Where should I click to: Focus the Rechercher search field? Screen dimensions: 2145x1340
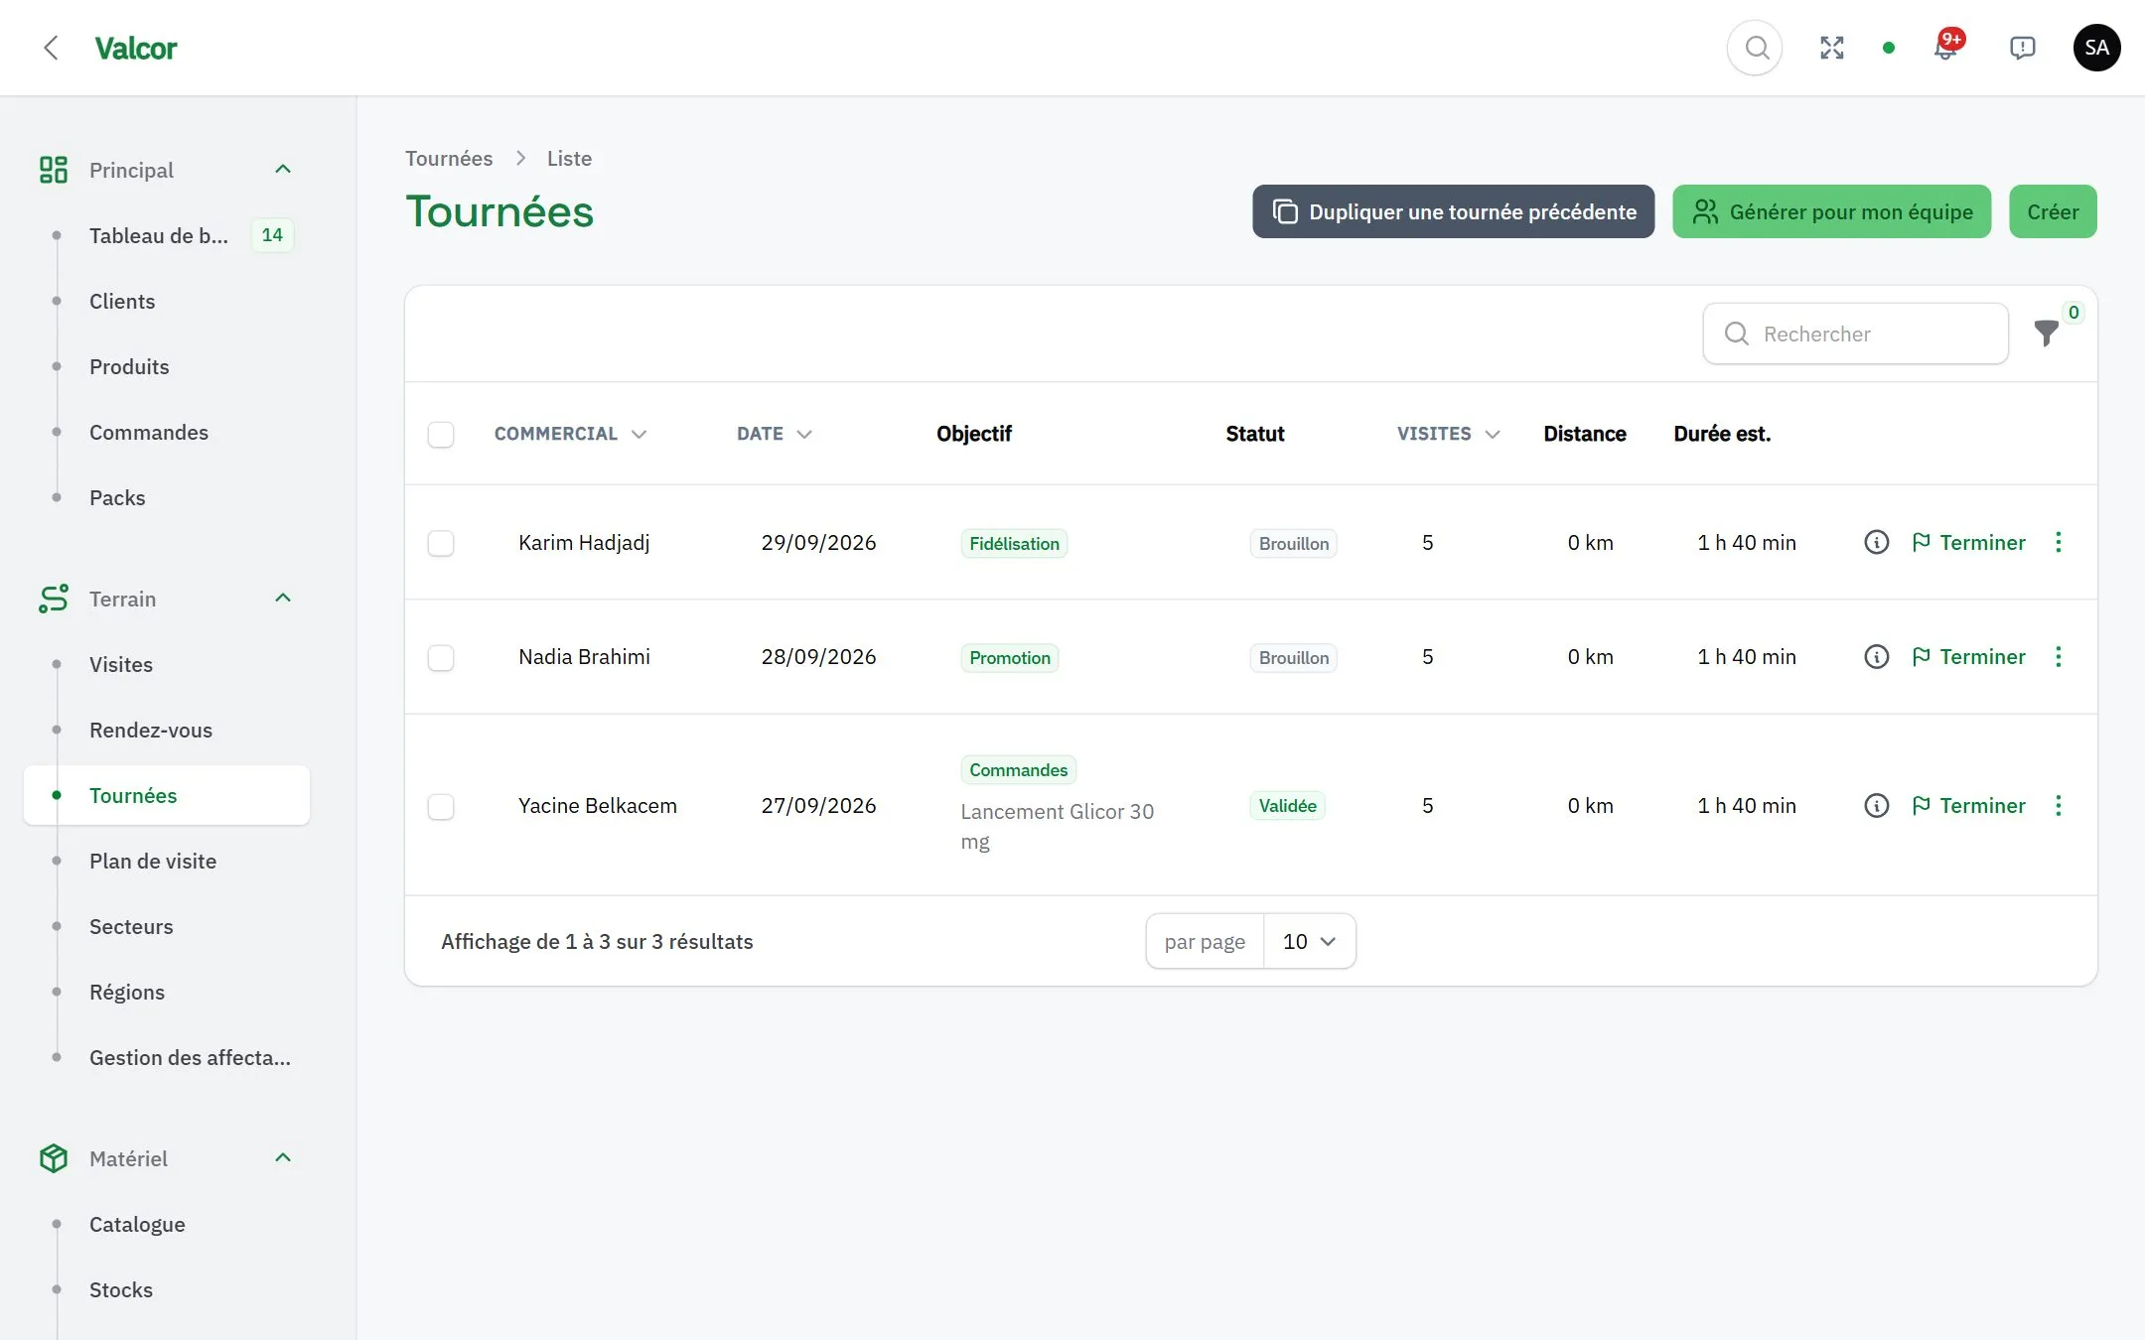(1855, 334)
